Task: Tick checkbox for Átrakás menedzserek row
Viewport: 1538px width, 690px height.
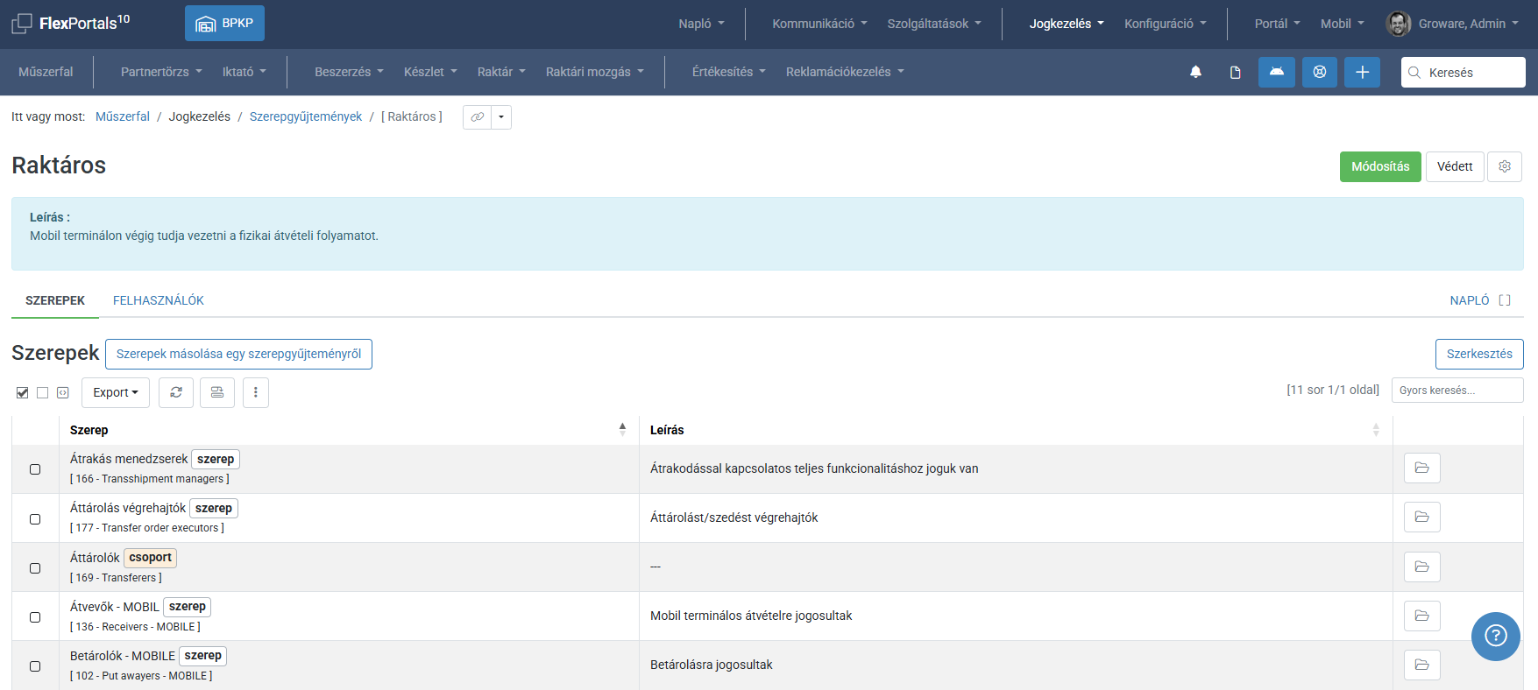Action: coord(35,469)
